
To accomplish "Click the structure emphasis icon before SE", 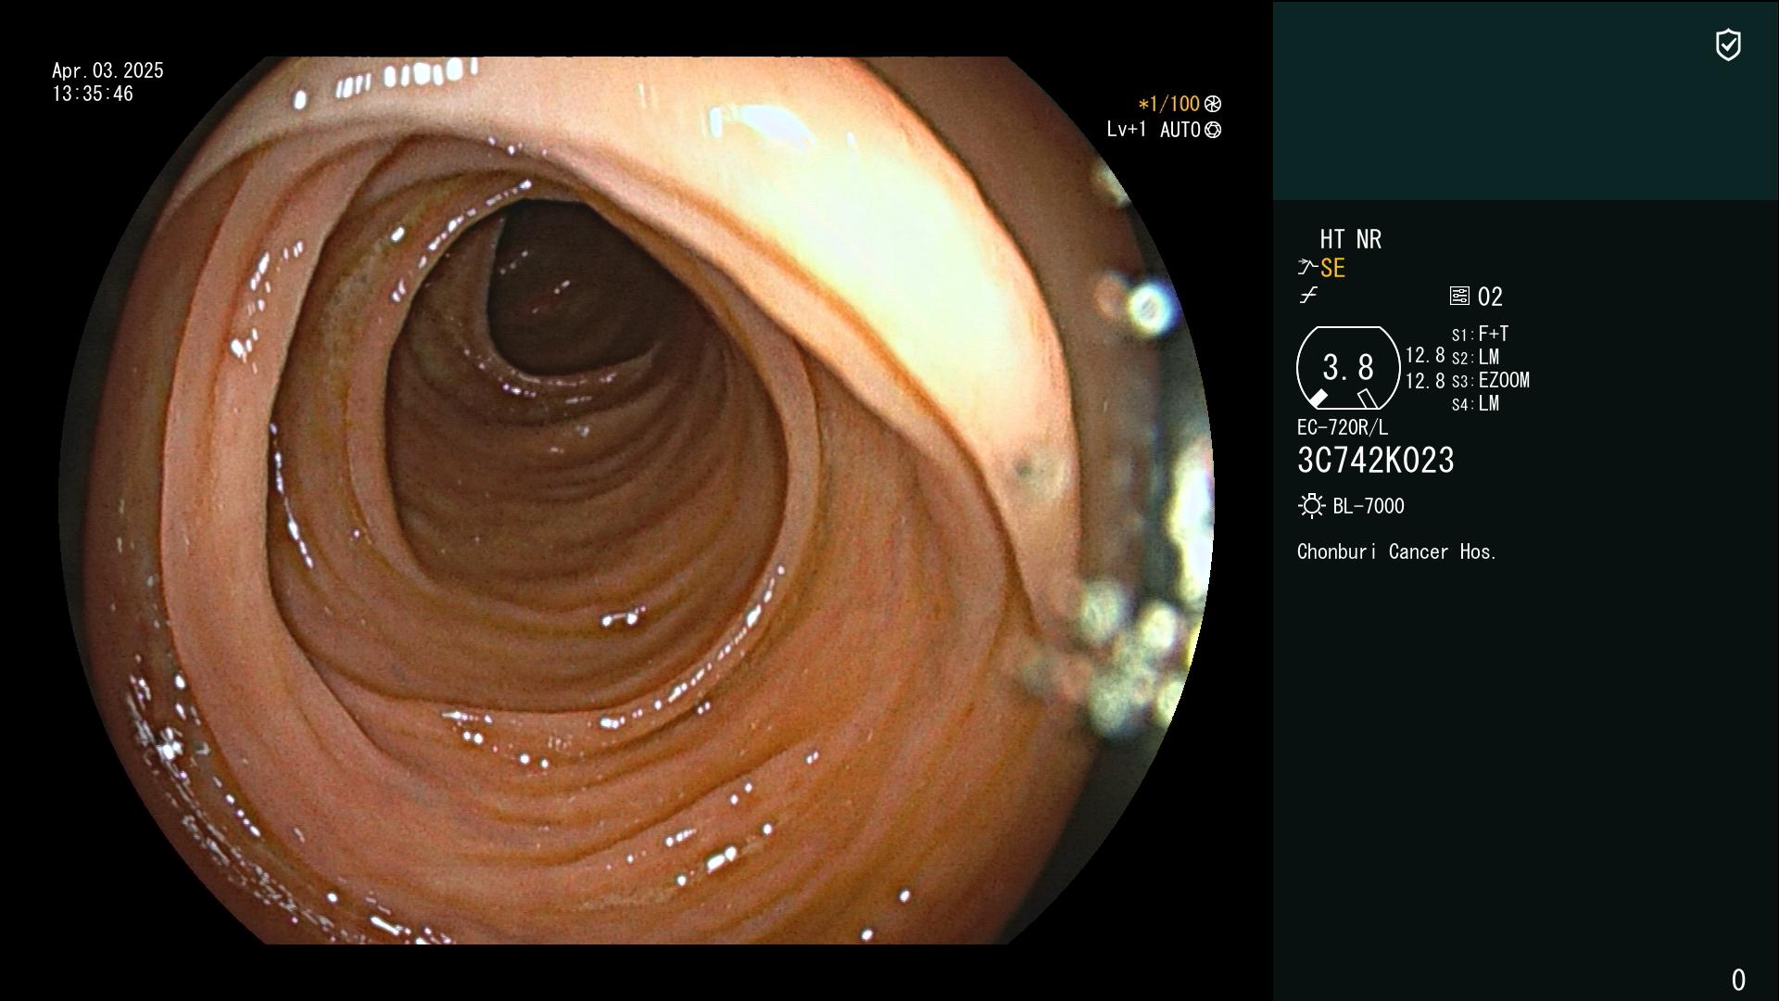I will [1307, 268].
